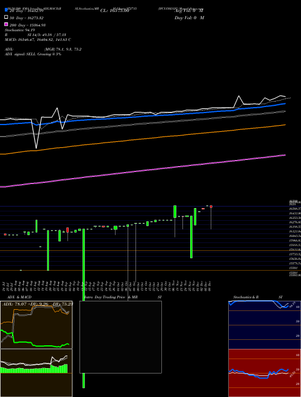
Task: Click the magenta 200 Day legend swatch
Action: point(6,24)
